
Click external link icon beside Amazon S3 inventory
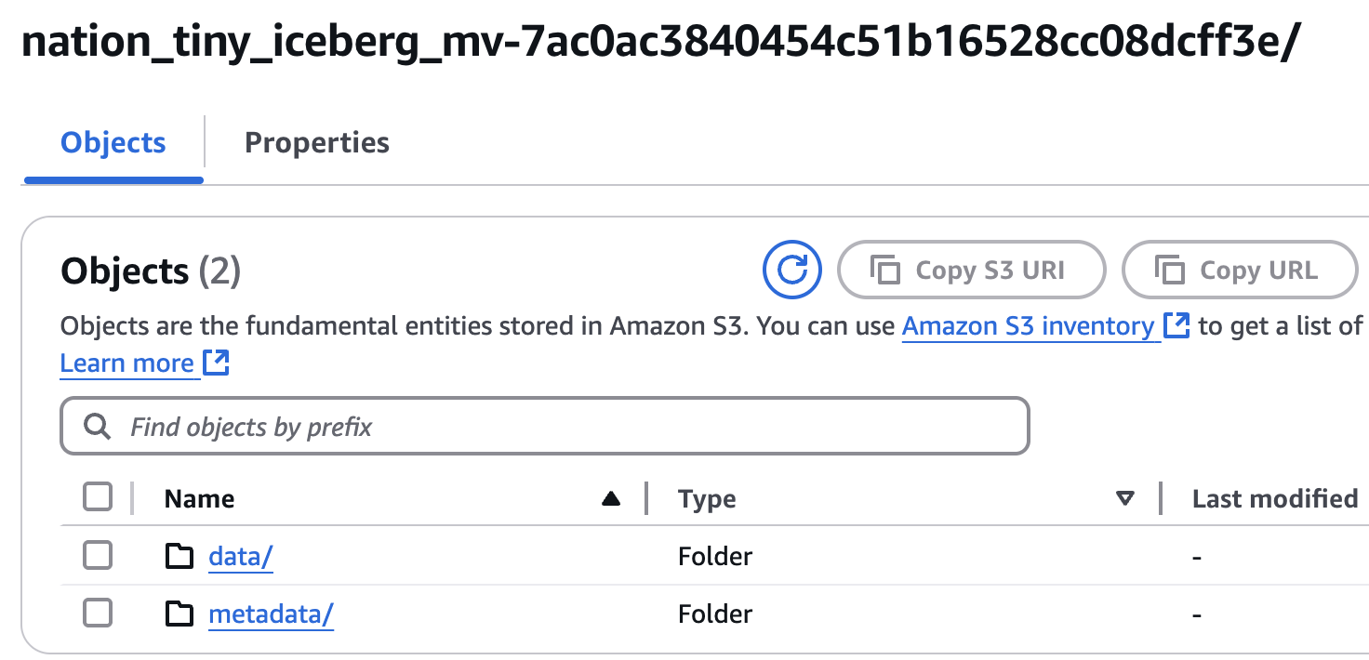coord(1176,326)
